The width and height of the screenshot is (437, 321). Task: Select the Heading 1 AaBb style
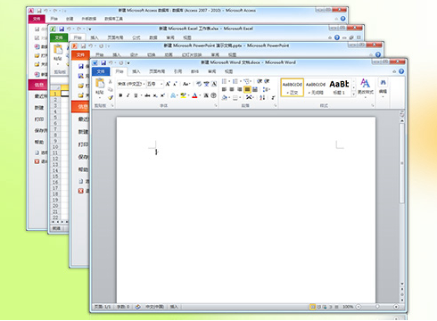point(339,87)
